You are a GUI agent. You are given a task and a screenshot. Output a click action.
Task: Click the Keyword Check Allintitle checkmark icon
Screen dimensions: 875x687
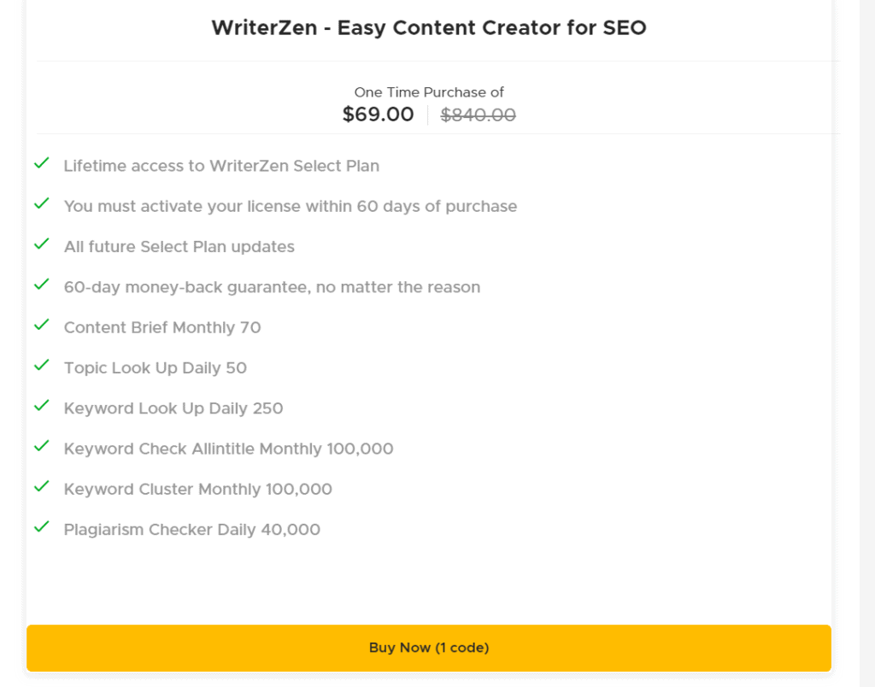(x=41, y=447)
